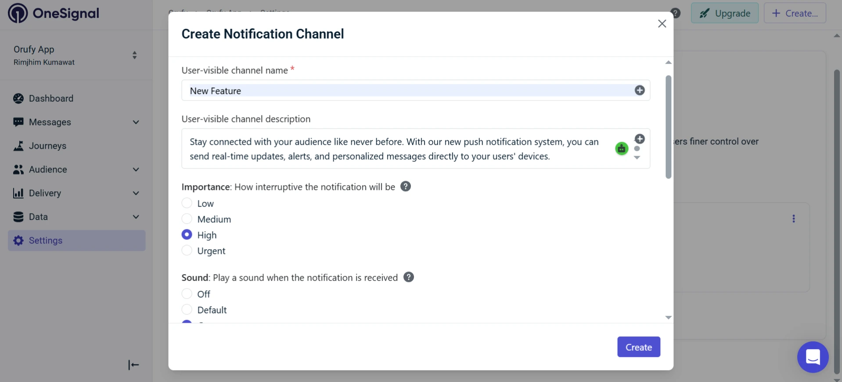Open Settings in sidebar
This screenshot has width=842, height=382.
point(77,240)
